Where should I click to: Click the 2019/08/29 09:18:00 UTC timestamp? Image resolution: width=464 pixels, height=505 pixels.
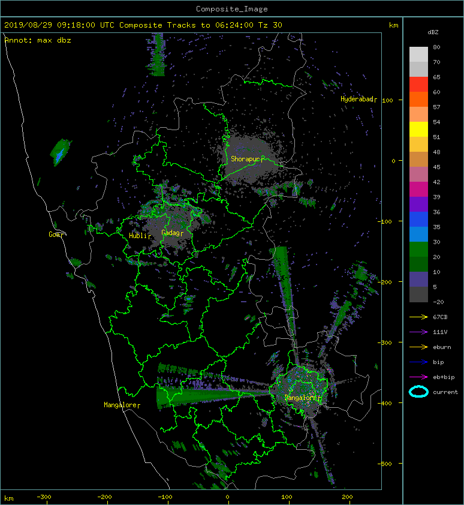click(59, 25)
